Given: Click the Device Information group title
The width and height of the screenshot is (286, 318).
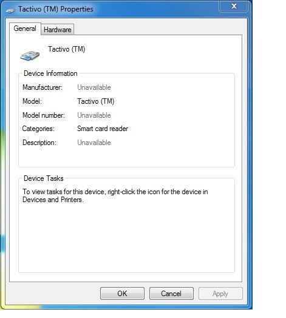Looking at the screenshot, I should tap(50, 73).
